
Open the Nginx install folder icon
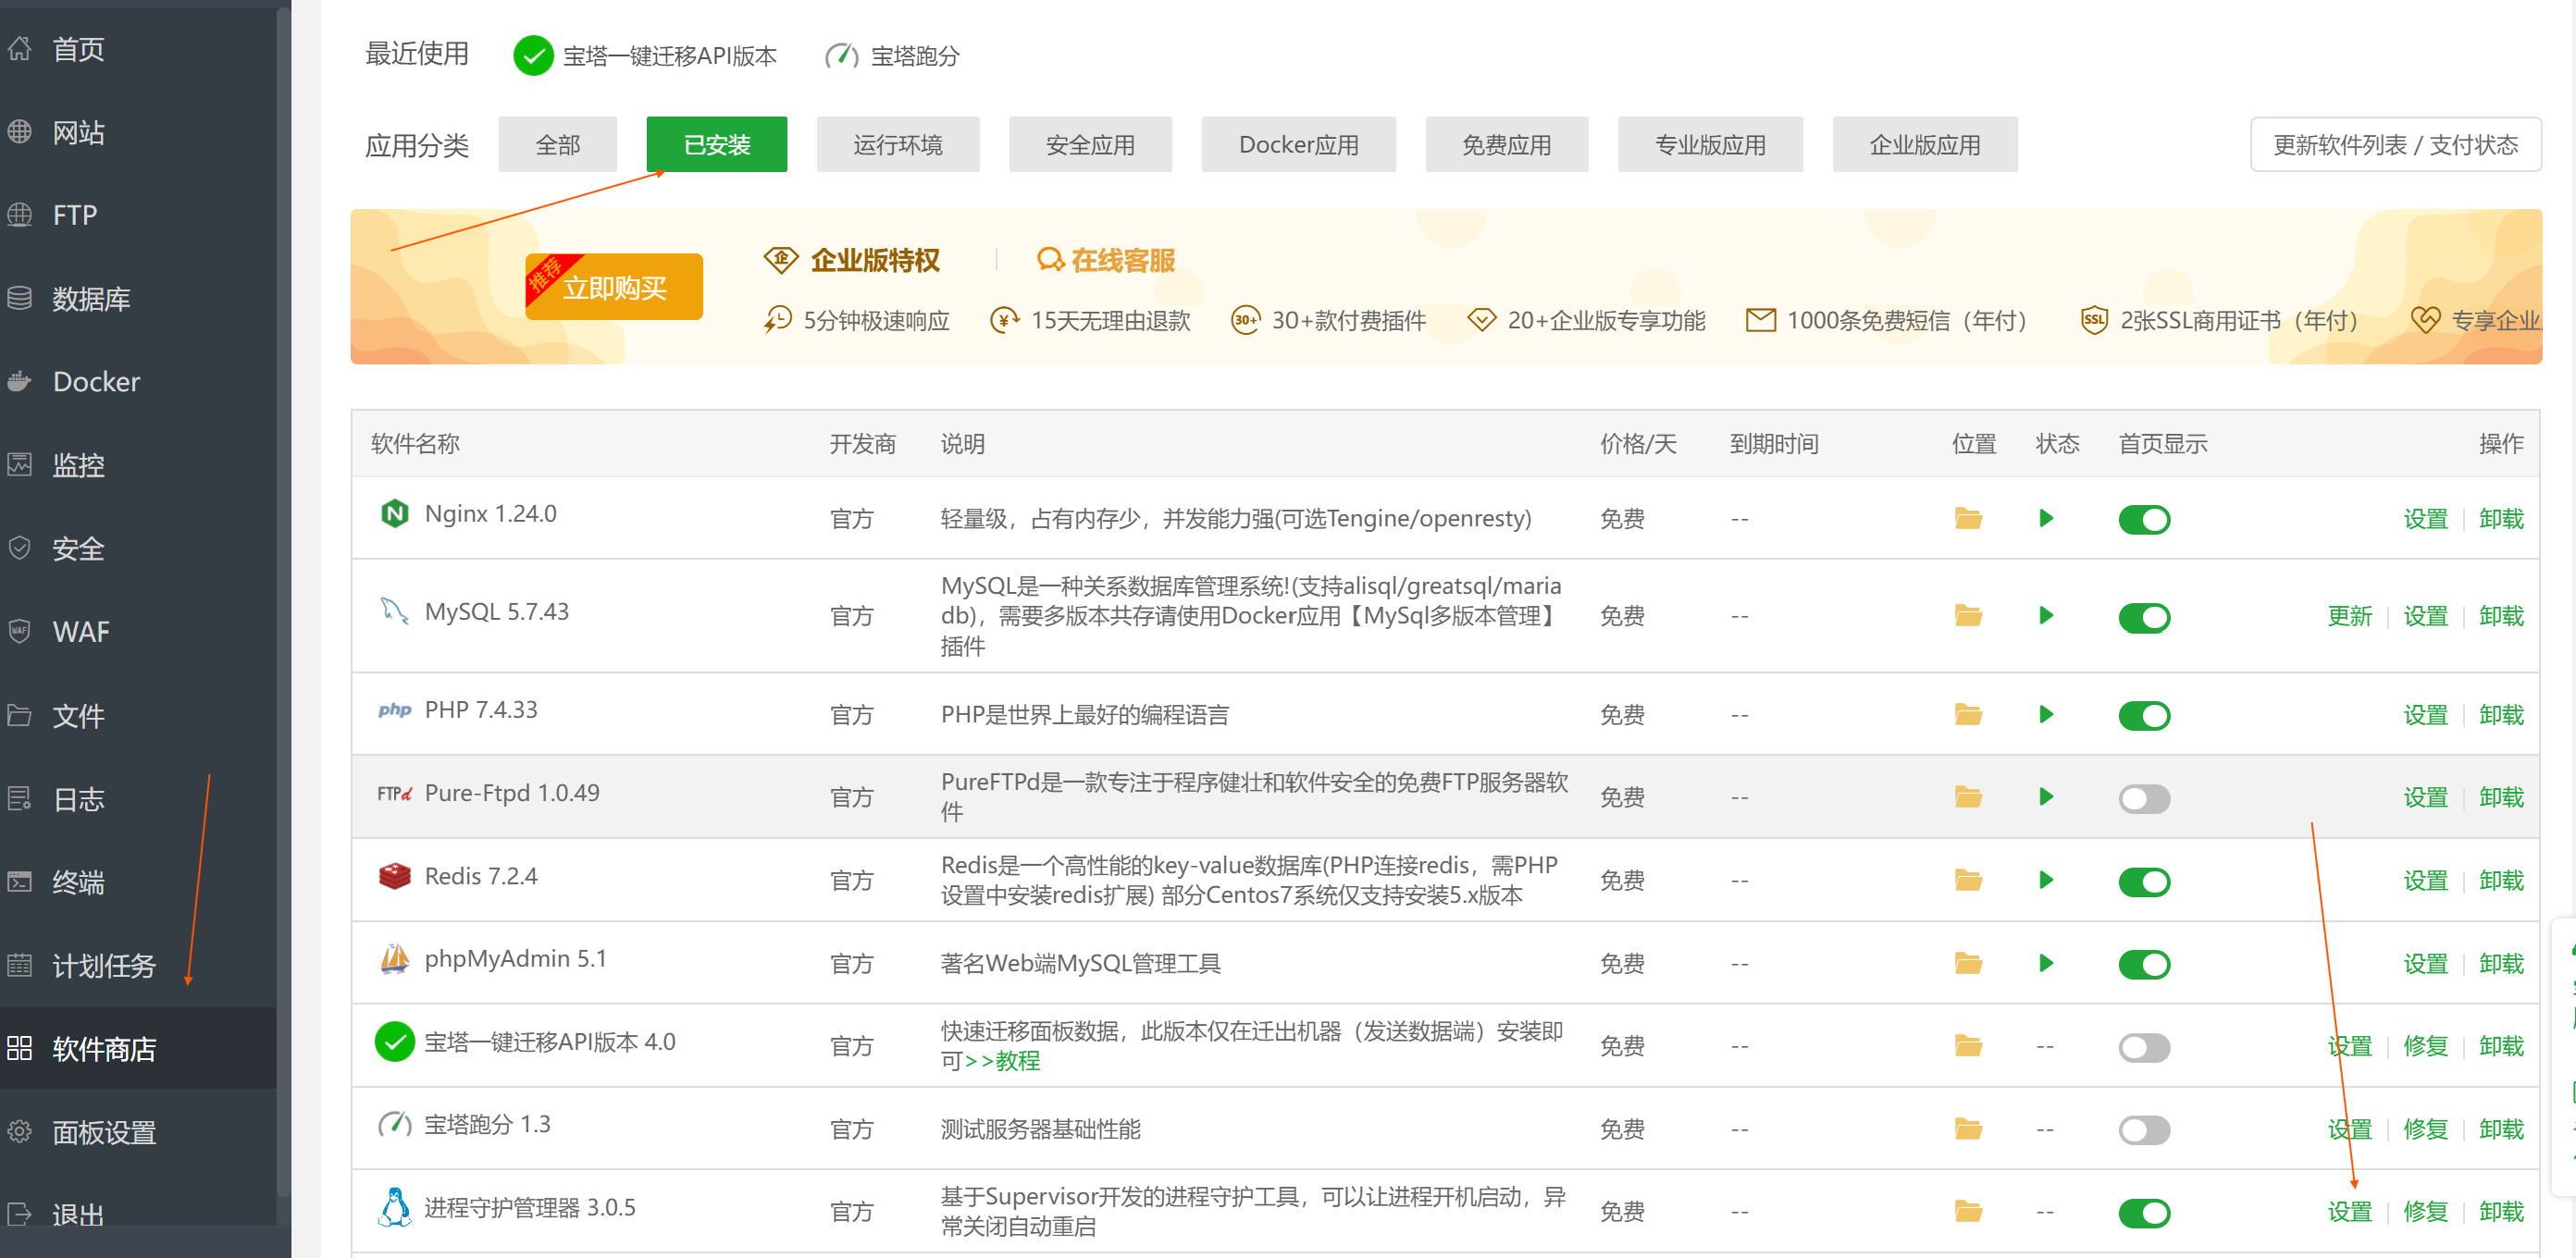point(1968,519)
